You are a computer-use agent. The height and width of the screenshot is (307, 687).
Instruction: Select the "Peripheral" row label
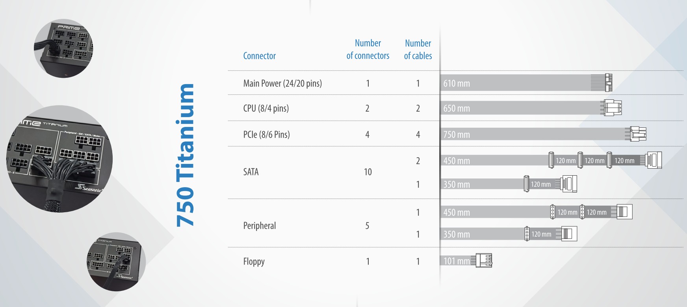point(259,226)
